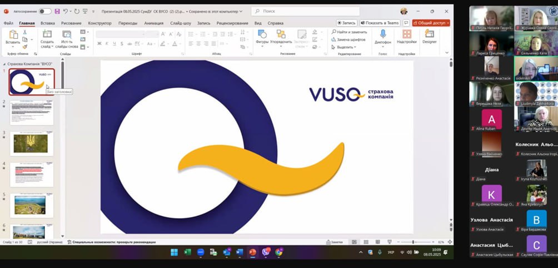
Task: Open Viber from the taskbar
Action: click(x=266, y=252)
